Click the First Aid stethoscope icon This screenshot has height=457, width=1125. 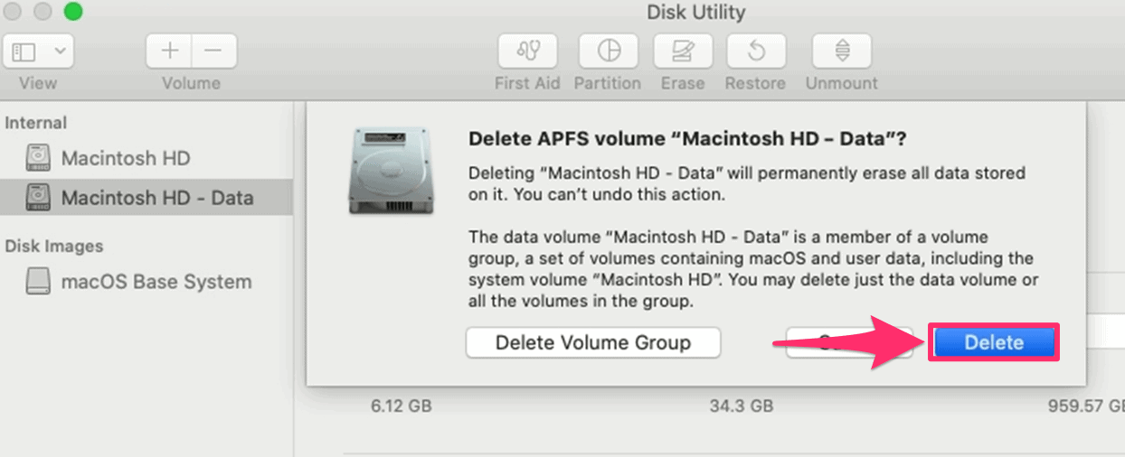pos(527,51)
